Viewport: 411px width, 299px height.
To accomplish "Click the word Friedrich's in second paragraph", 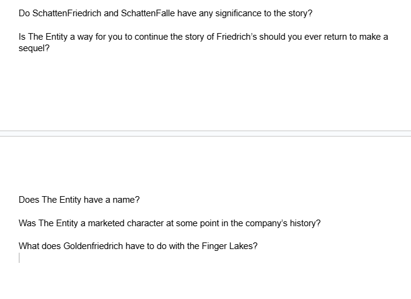I will [237, 37].
